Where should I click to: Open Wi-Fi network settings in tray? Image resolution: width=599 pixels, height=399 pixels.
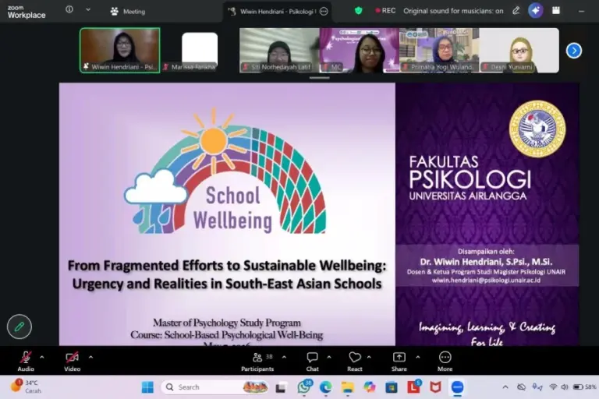click(x=553, y=387)
